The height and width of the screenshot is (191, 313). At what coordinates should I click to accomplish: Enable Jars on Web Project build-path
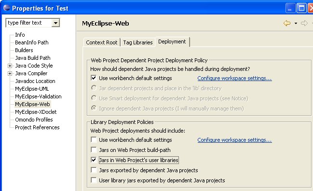pyautogui.click(x=94, y=150)
